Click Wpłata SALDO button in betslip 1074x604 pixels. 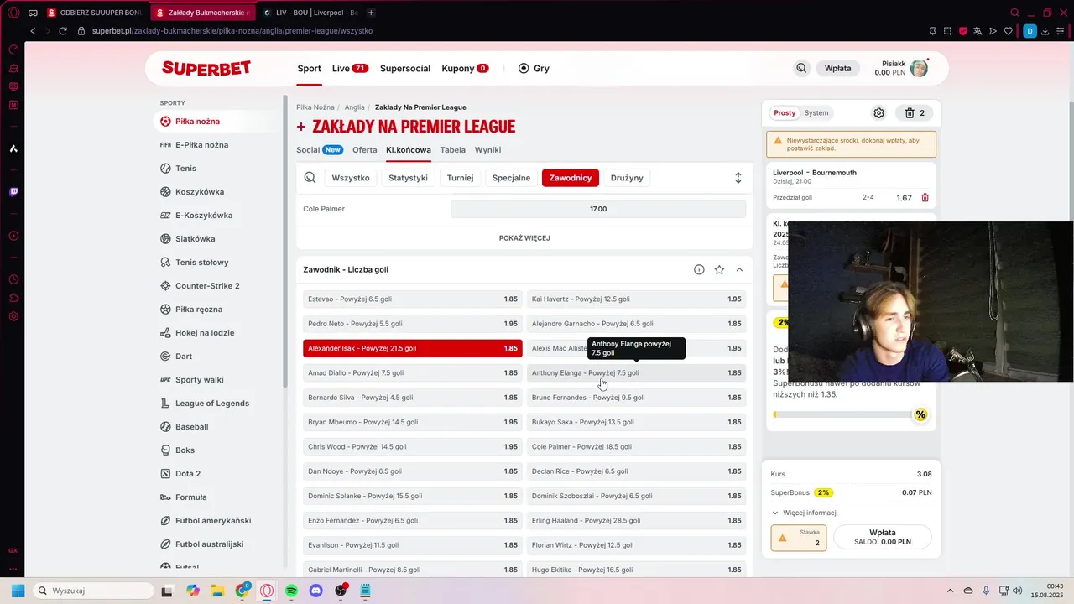pyautogui.click(x=883, y=538)
